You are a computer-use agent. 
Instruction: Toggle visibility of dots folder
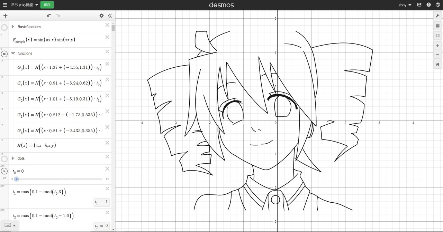(x=4, y=159)
